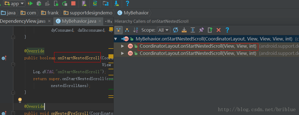
Task: Select the first CoordinatorLayout.onStartNestedScroll row text
Action: pyautogui.click(x=198, y=46)
